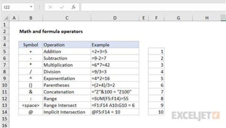Click into the formula bar input
The image size is (226, 128).
click(153, 7)
